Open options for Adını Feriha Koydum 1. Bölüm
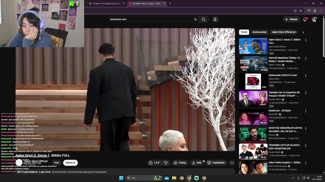The height and width of the screenshot is (182, 325). tap(305, 163)
